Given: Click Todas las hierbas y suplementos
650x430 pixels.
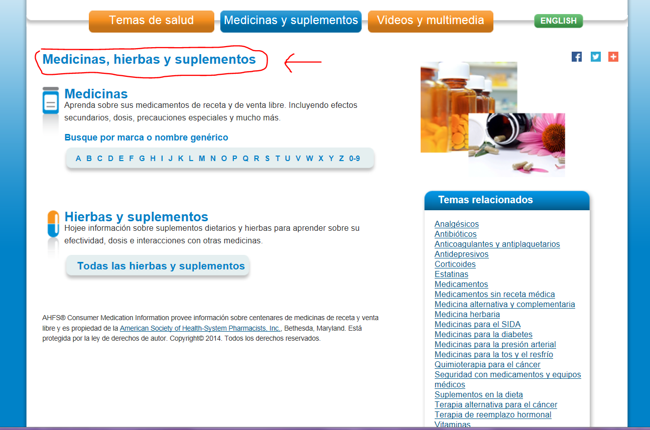Looking at the screenshot, I should coord(157,265).
